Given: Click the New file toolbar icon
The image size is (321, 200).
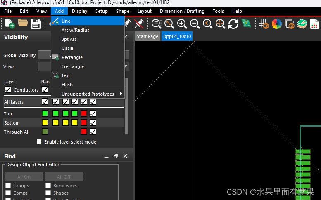Looking at the screenshot, I should 9,24.
